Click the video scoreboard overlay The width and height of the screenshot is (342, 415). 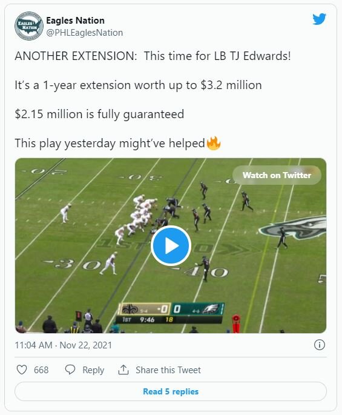(170, 313)
